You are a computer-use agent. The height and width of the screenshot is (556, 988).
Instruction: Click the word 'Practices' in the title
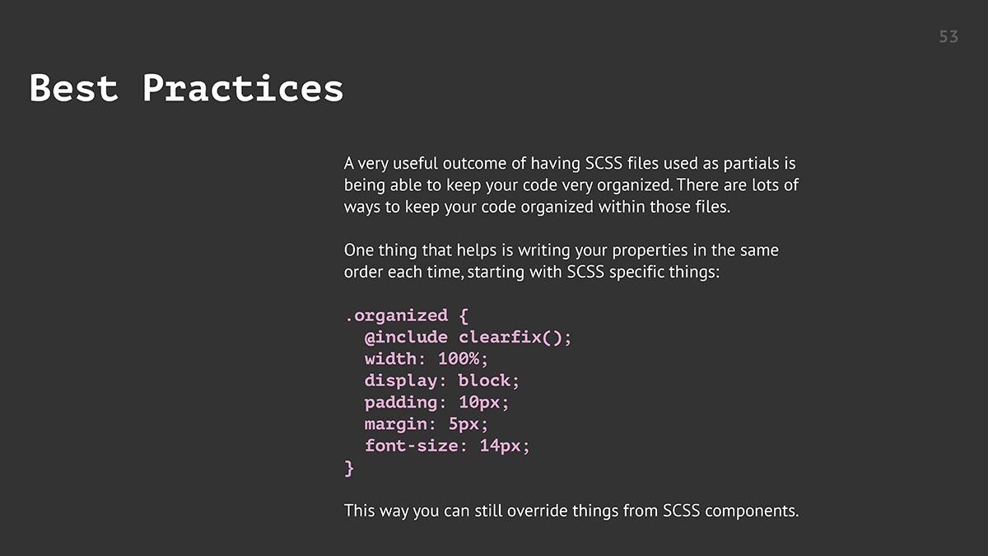[243, 88]
